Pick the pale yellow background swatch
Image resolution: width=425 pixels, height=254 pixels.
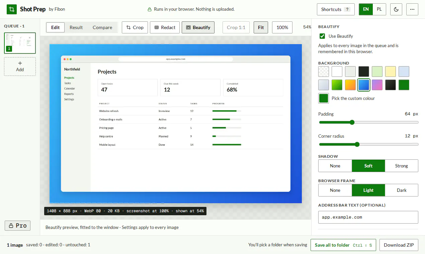pos(391,72)
